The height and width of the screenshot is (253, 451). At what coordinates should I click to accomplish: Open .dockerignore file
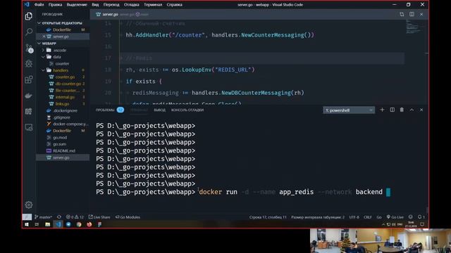[65, 111]
